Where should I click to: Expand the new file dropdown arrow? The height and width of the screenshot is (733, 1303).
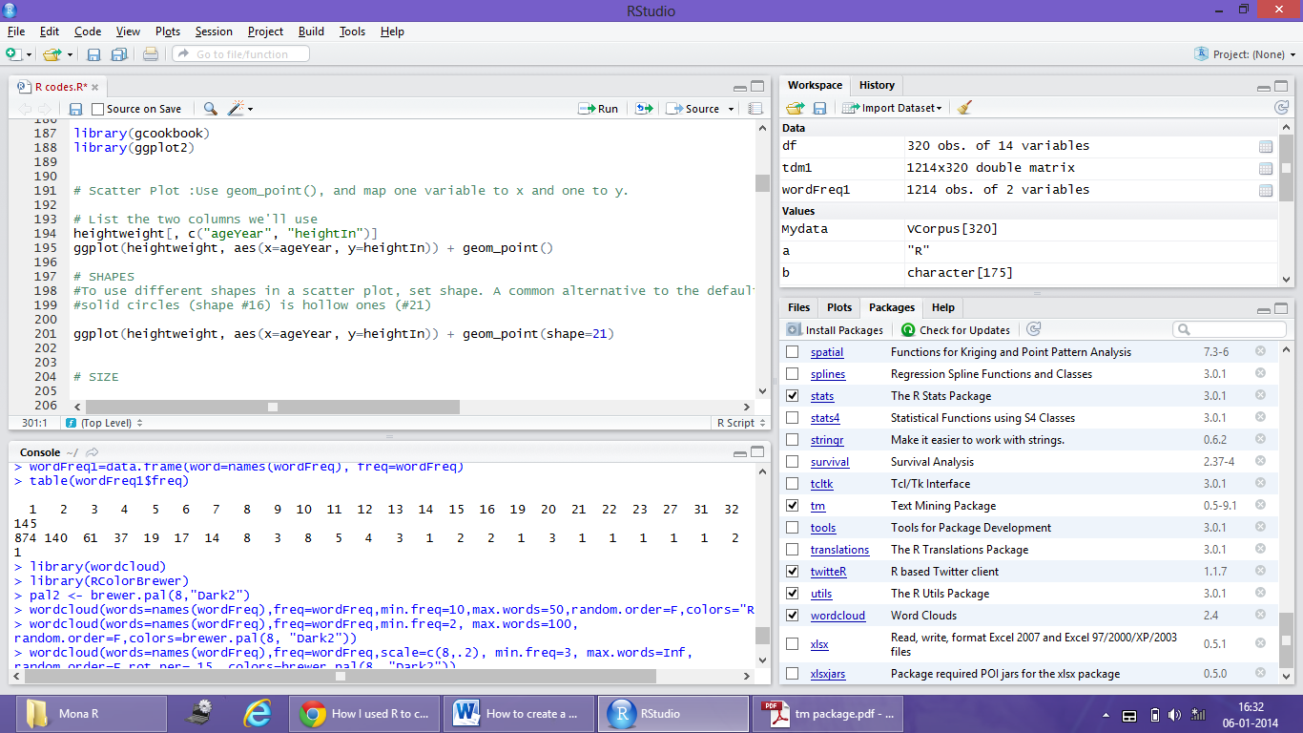27,54
